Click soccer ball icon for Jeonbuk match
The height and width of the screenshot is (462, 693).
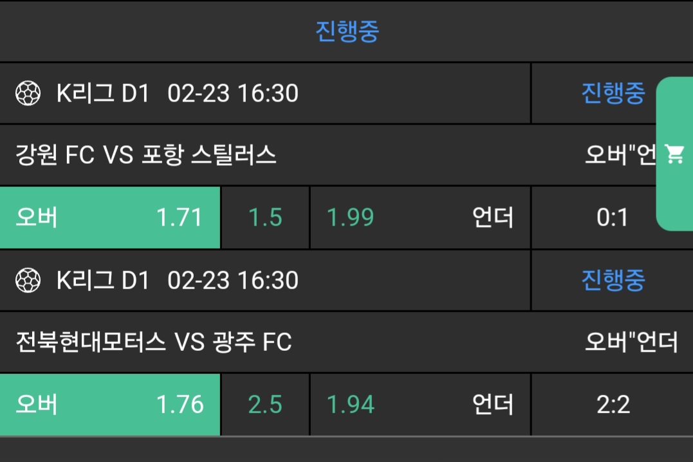coord(28,280)
